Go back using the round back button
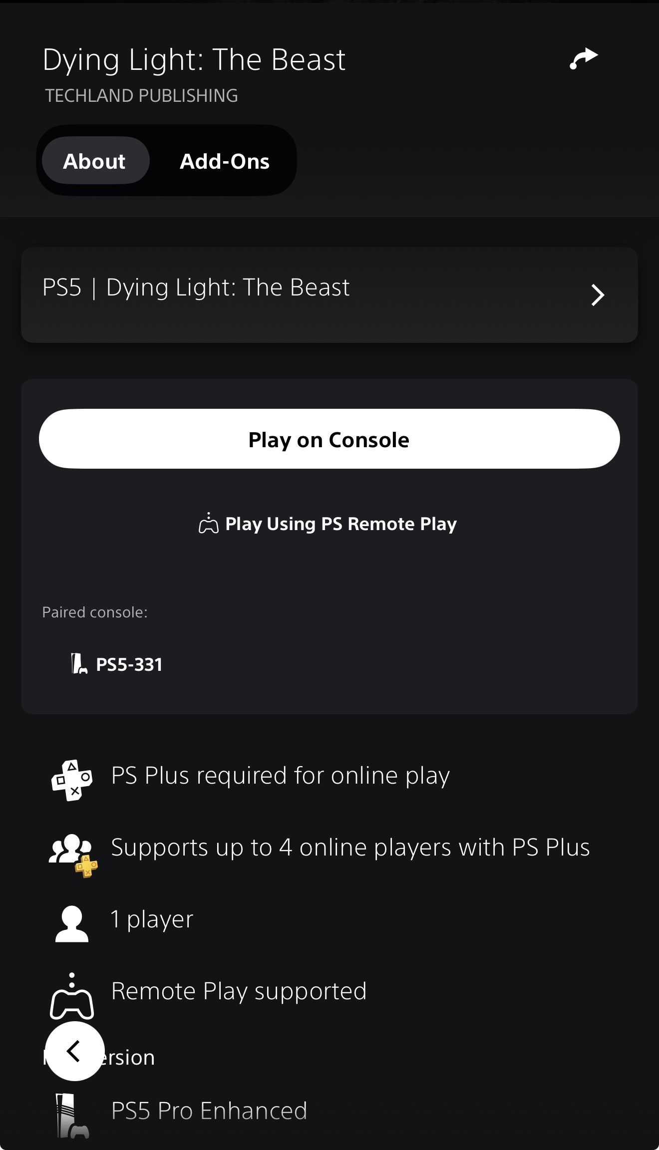Image resolution: width=659 pixels, height=1150 pixels. pyautogui.click(x=74, y=1051)
